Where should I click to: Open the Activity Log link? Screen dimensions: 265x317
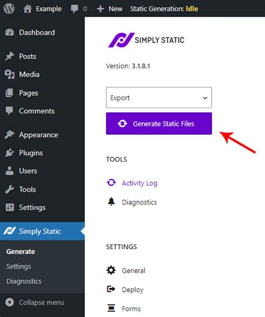tap(139, 183)
